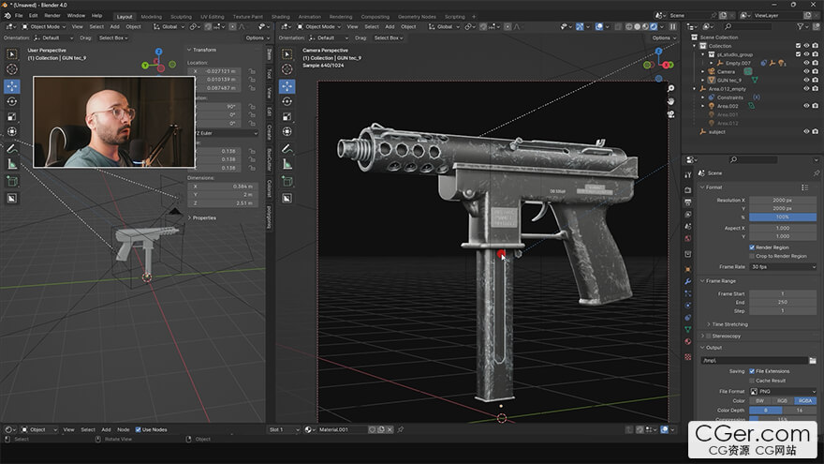
Task: Select the Annotate tool in camera viewport
Action: point(287,148)
